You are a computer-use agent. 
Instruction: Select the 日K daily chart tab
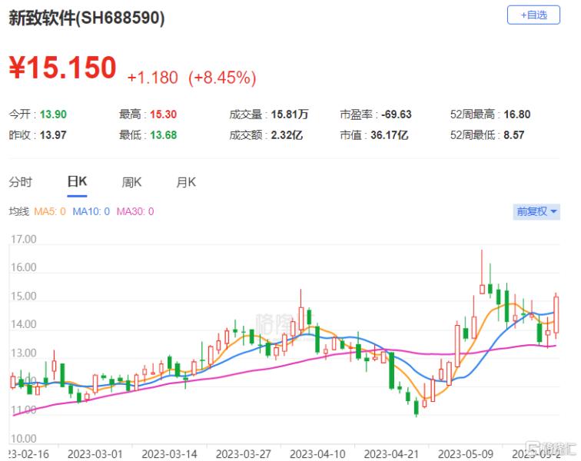pos(77,181)
